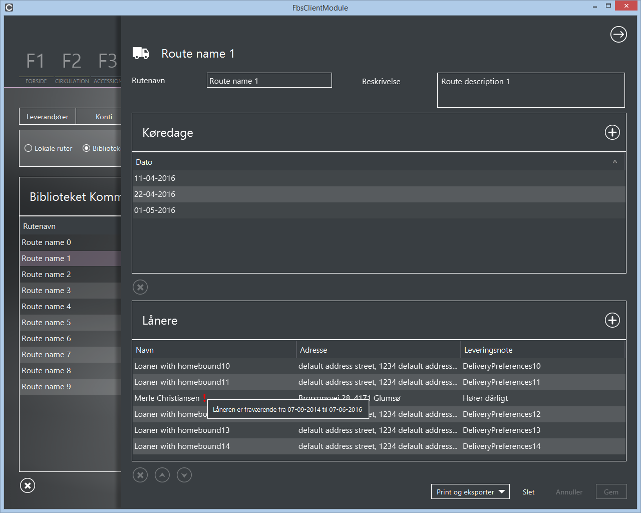641x513 pixels.
Task: Click the Rutenavn column header in route list
Action: coord(71,226)
